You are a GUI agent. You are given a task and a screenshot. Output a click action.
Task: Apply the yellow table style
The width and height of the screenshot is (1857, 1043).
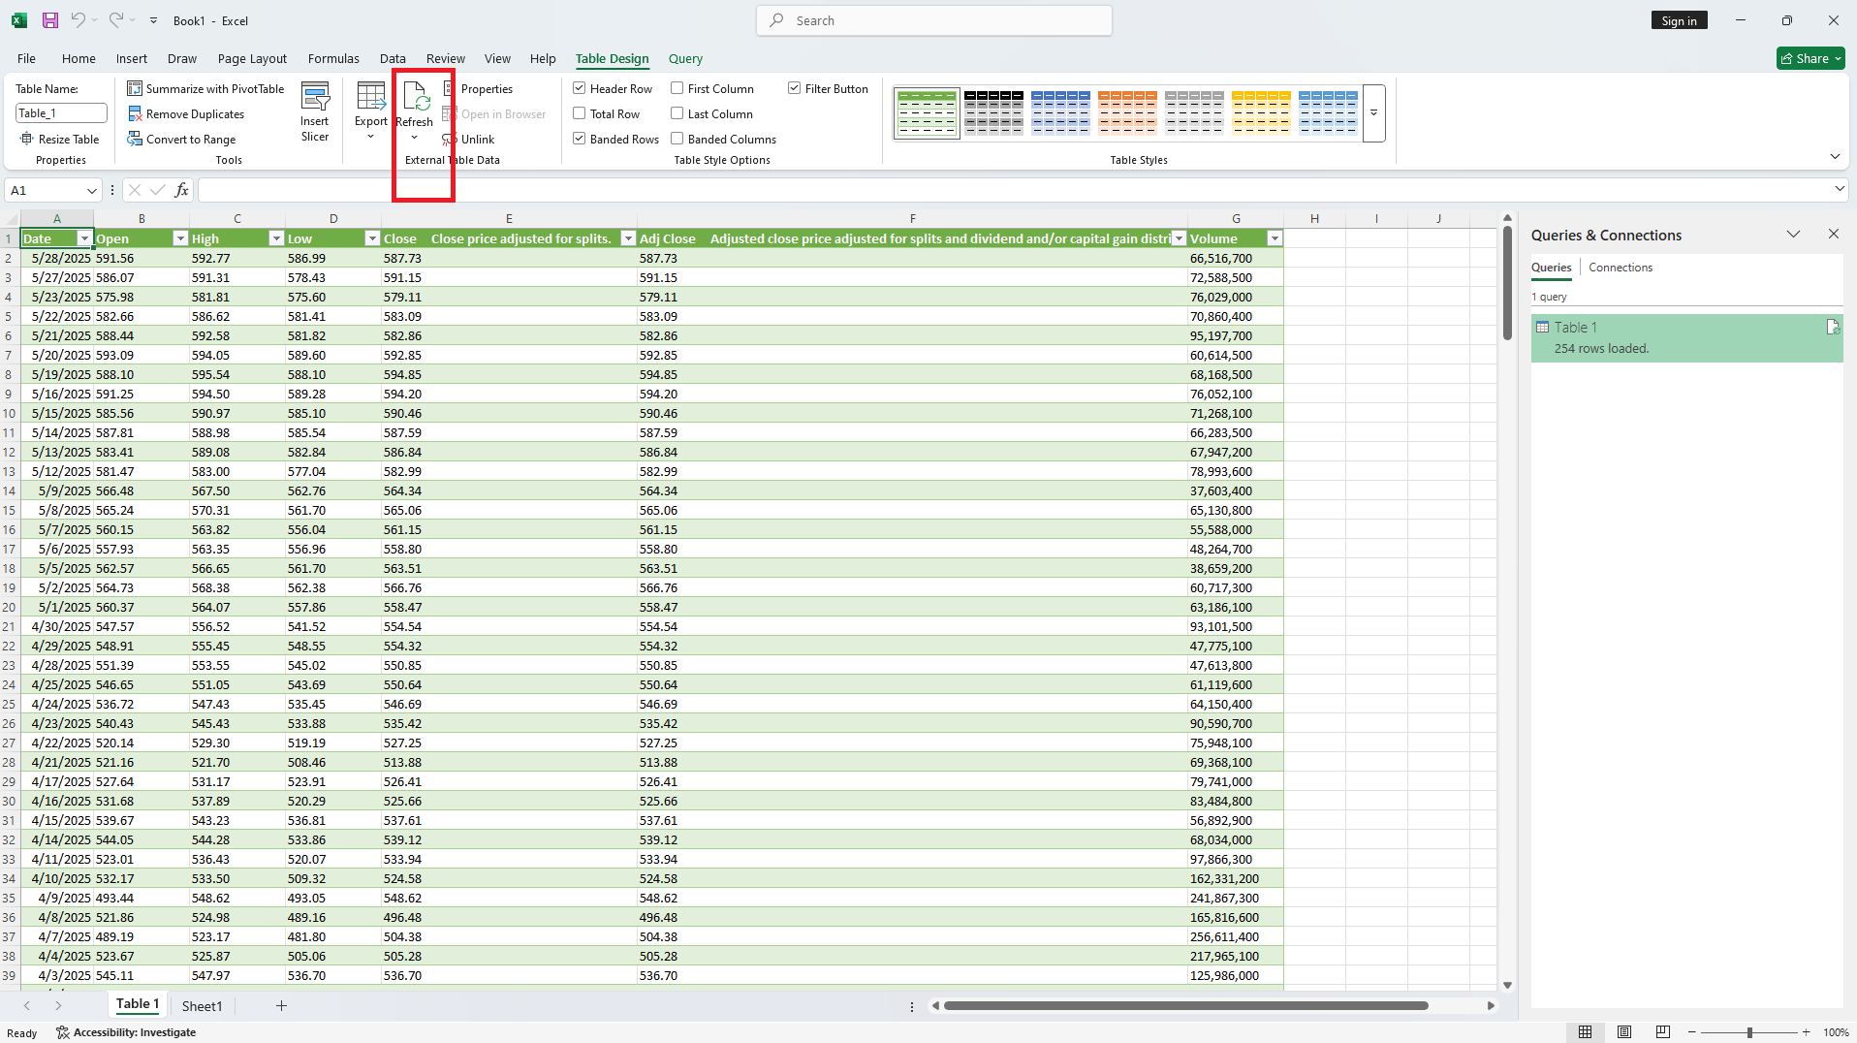click(1261, 112)
